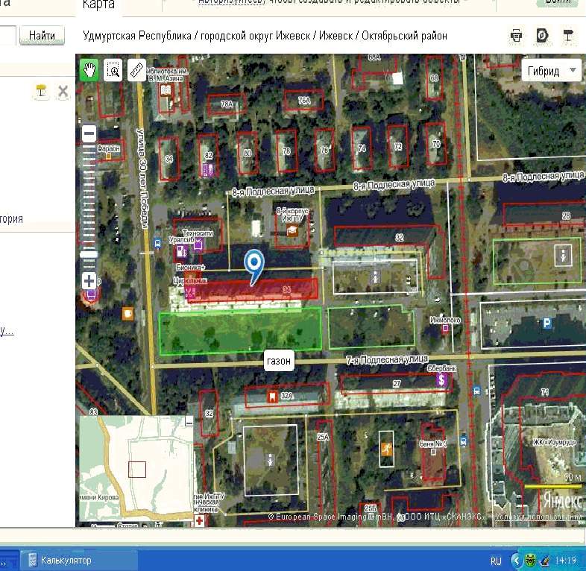This screenshot has height=571, width=586.
Task: Click the zoom slider handle
Action: point(89,254)
